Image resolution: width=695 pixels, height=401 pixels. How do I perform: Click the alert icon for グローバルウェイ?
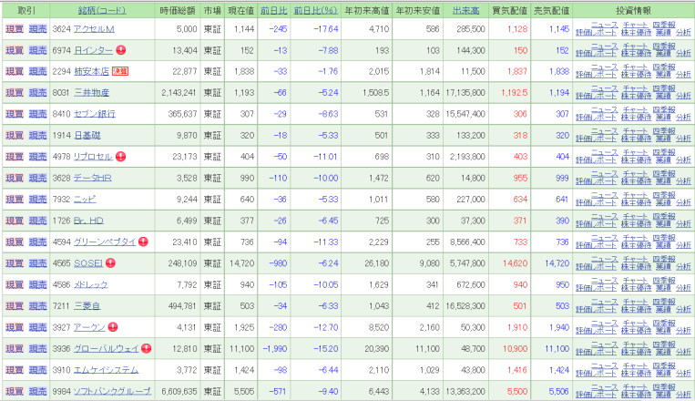[x=147, y=349]
